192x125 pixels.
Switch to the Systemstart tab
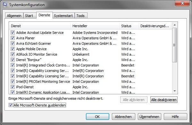coord(63,16)
